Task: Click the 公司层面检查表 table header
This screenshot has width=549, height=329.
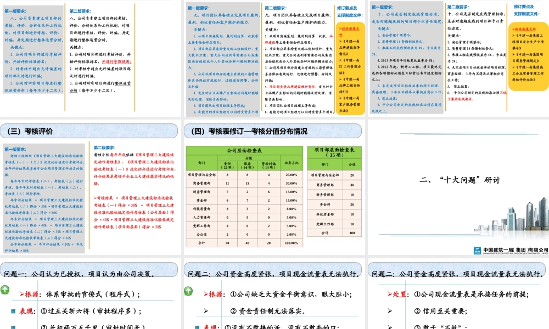Action: coord(244,151)
